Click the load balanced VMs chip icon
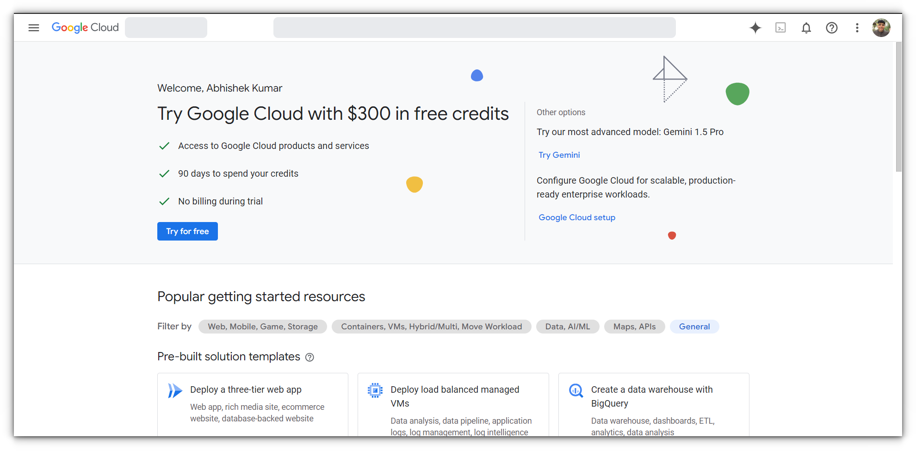 click(375, 390)
